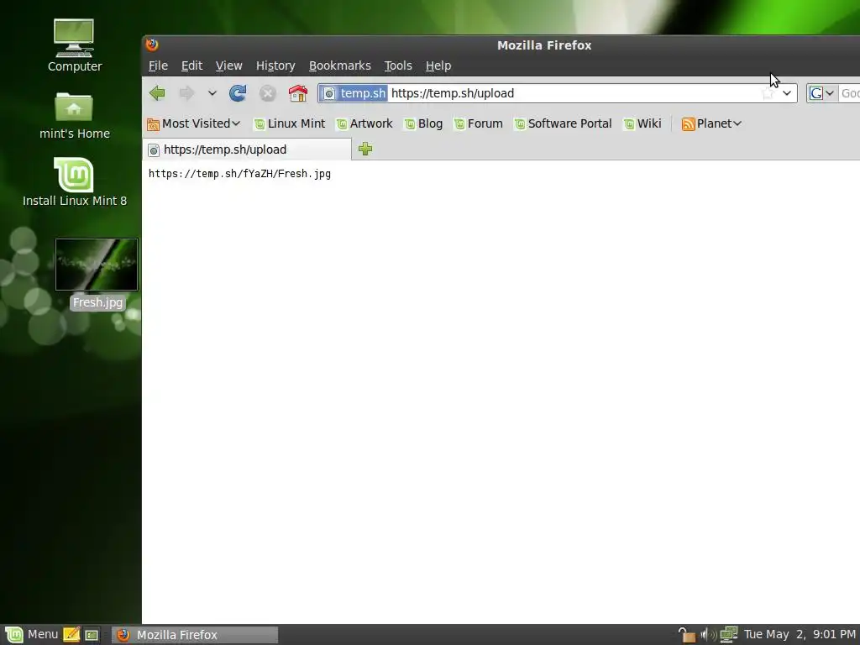Select the https://temp.sh/upload tab
Viewport: 860px width, 645px height.
tap(247, 149)
